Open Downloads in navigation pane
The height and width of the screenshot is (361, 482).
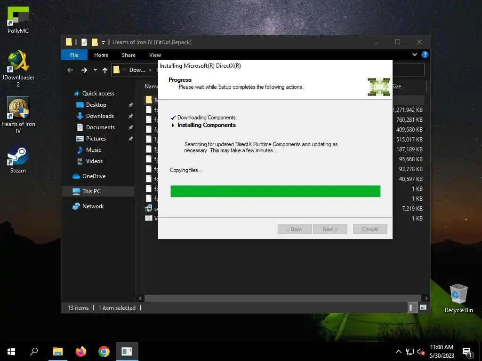95,116
